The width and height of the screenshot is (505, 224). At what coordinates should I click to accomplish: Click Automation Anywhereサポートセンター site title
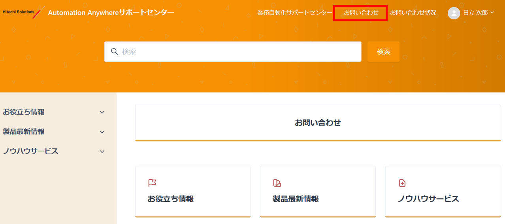(111, 13)
